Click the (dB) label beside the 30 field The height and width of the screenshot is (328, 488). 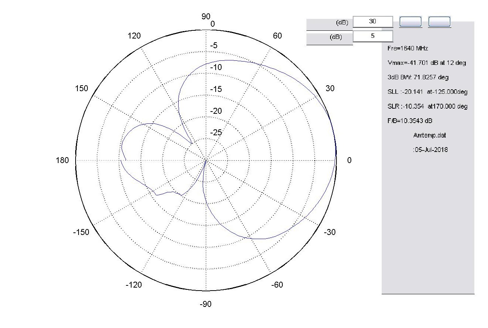(342, 23)
